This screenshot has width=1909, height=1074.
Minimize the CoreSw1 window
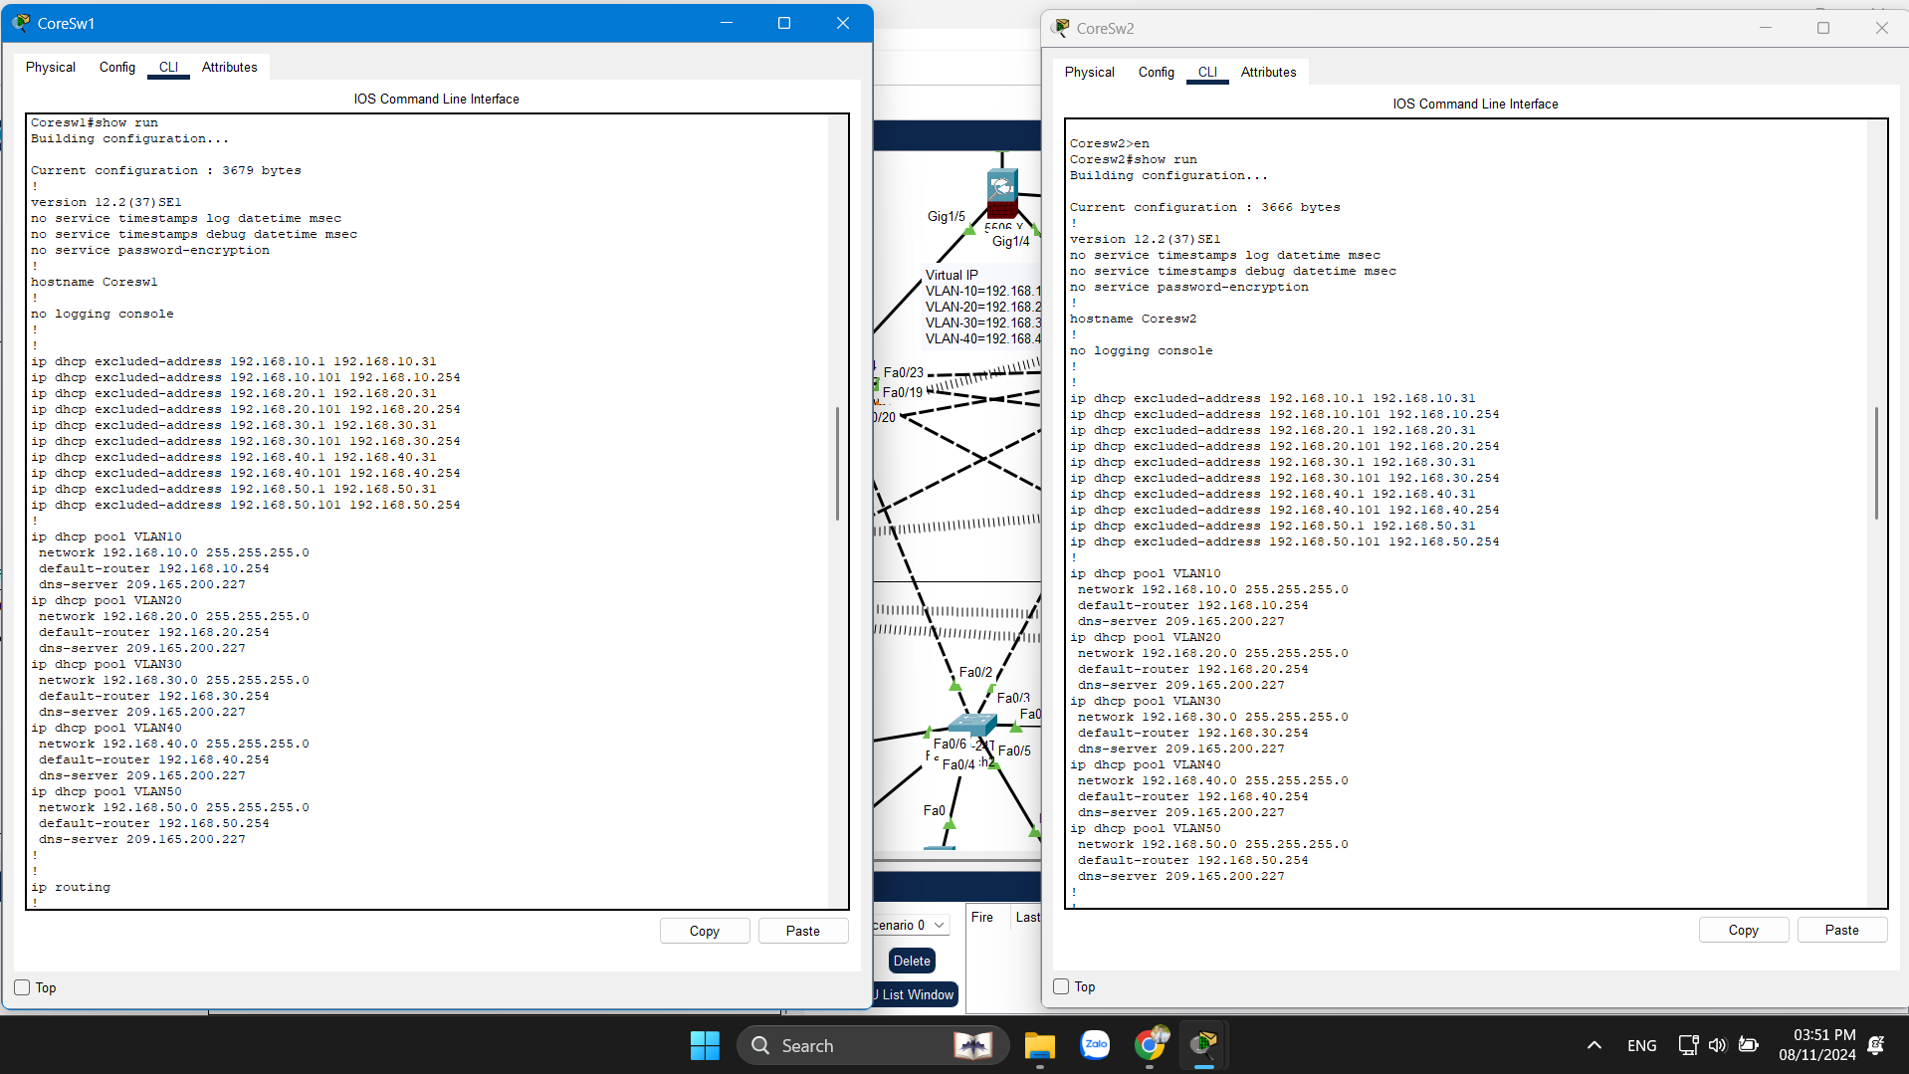tap(727, 23)
